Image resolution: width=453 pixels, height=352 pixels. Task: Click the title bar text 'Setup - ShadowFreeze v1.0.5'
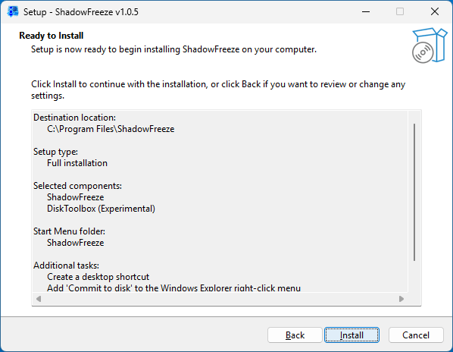pyautogui.click(x=81, y=12)
